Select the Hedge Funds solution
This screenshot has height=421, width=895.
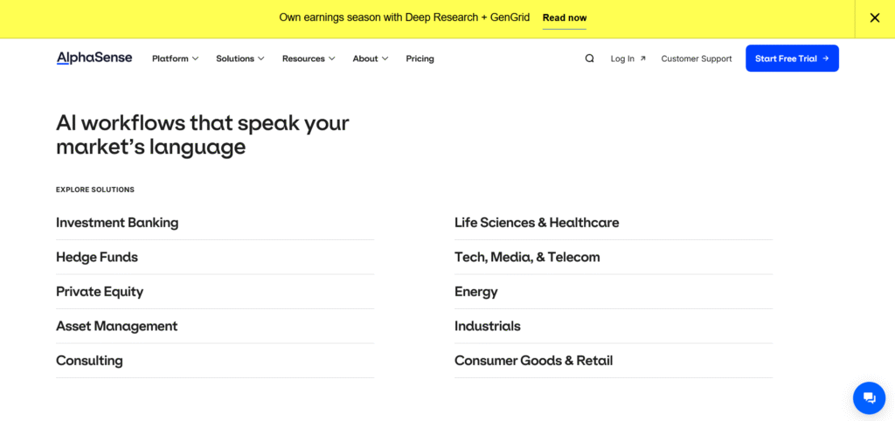97,257
